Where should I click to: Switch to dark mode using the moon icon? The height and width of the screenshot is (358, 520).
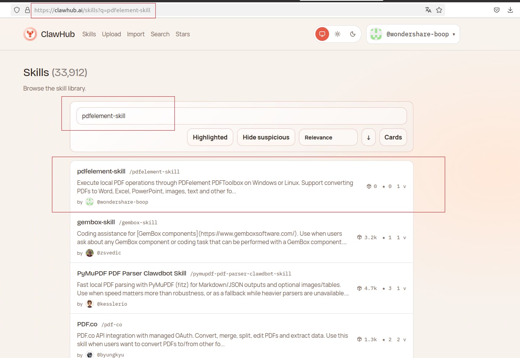(x=352, y=34)
